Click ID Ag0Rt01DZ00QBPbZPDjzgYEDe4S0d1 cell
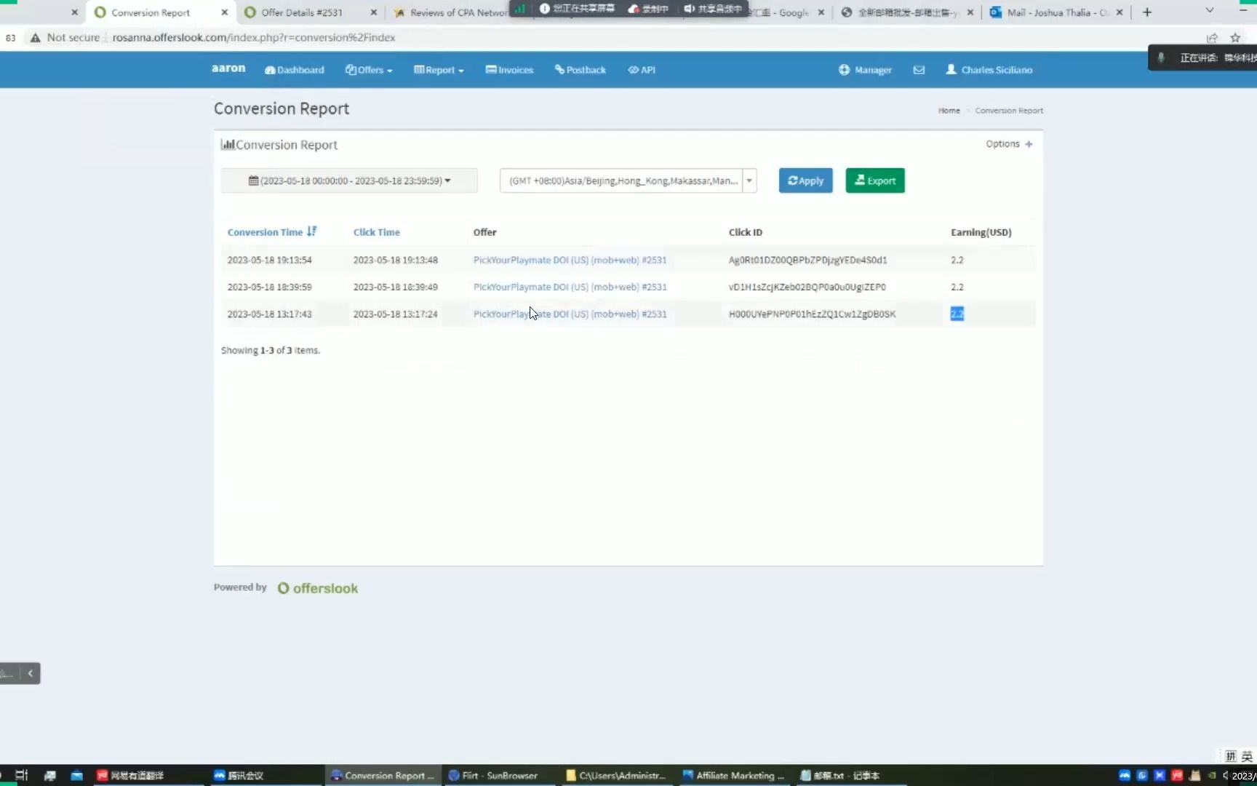 click(807, 260)
